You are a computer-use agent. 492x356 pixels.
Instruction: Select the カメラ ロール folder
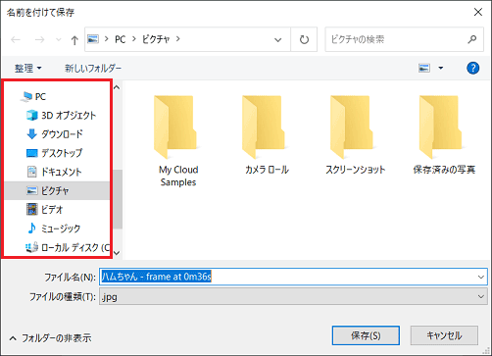(267, 134)
